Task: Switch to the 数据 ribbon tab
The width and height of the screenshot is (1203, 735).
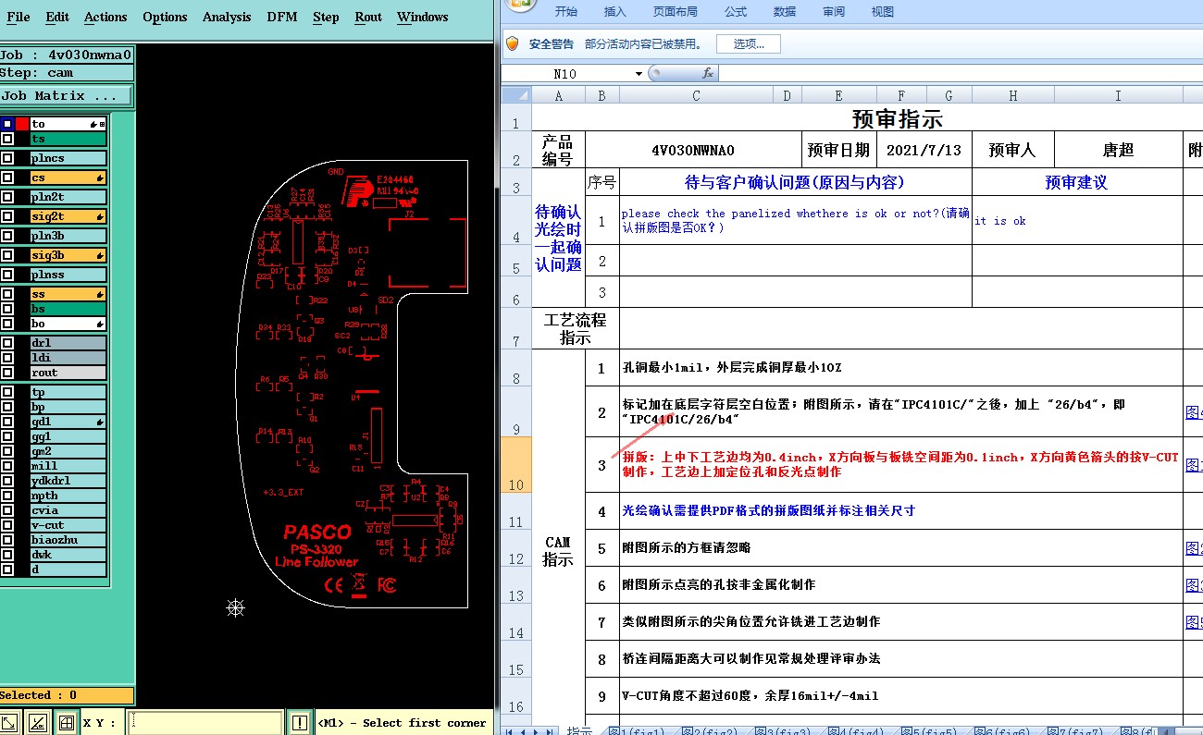Action: pos(785,12)
